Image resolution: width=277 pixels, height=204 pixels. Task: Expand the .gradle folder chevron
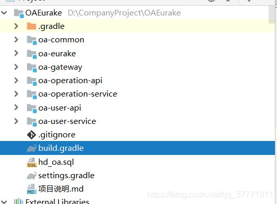point(16,26)
